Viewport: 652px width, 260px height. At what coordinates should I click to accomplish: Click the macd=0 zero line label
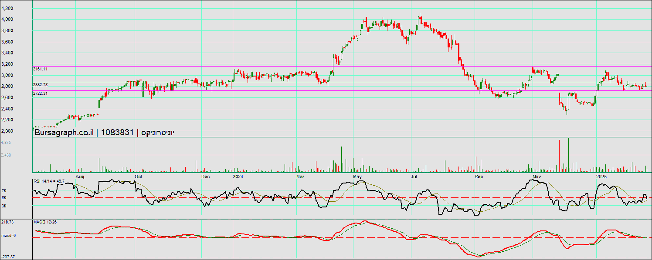click(x=8, y=236)
